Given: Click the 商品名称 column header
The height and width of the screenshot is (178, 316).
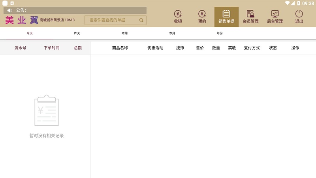Looking at the screenshot, I should click(x=120, y=48).
